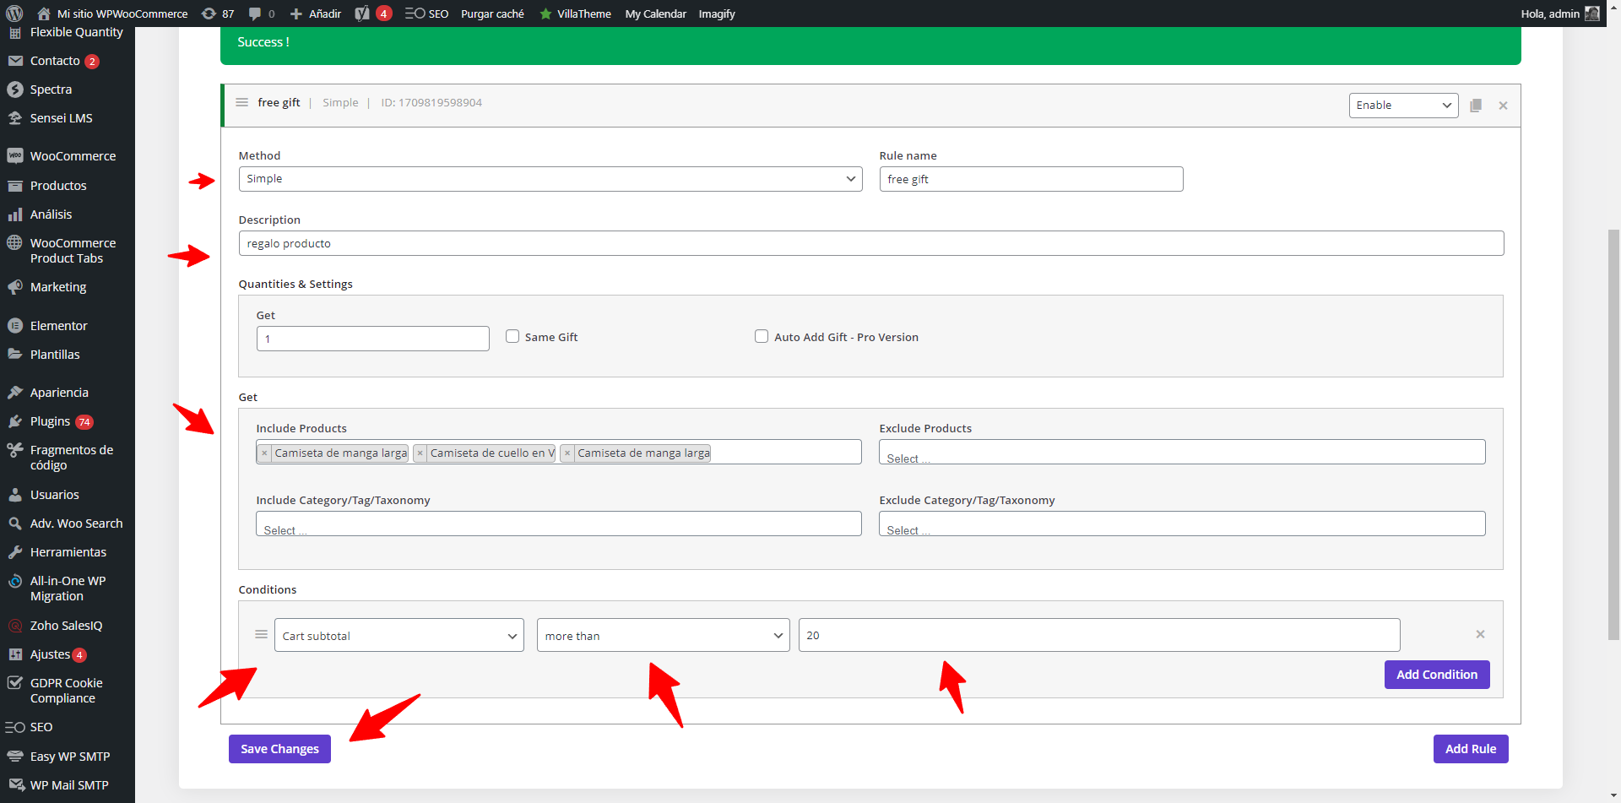Screen dimensions: 1621x803
Task: Open the updates icon showing 87
Action: pyautogui.click(x=209, y=14)
